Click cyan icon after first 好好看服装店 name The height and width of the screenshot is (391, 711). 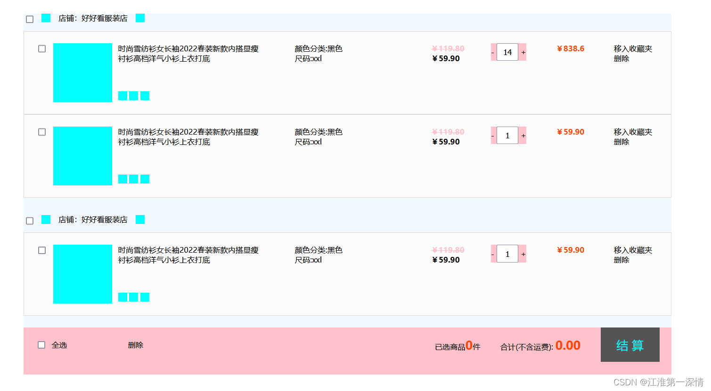tap(140, 18)
